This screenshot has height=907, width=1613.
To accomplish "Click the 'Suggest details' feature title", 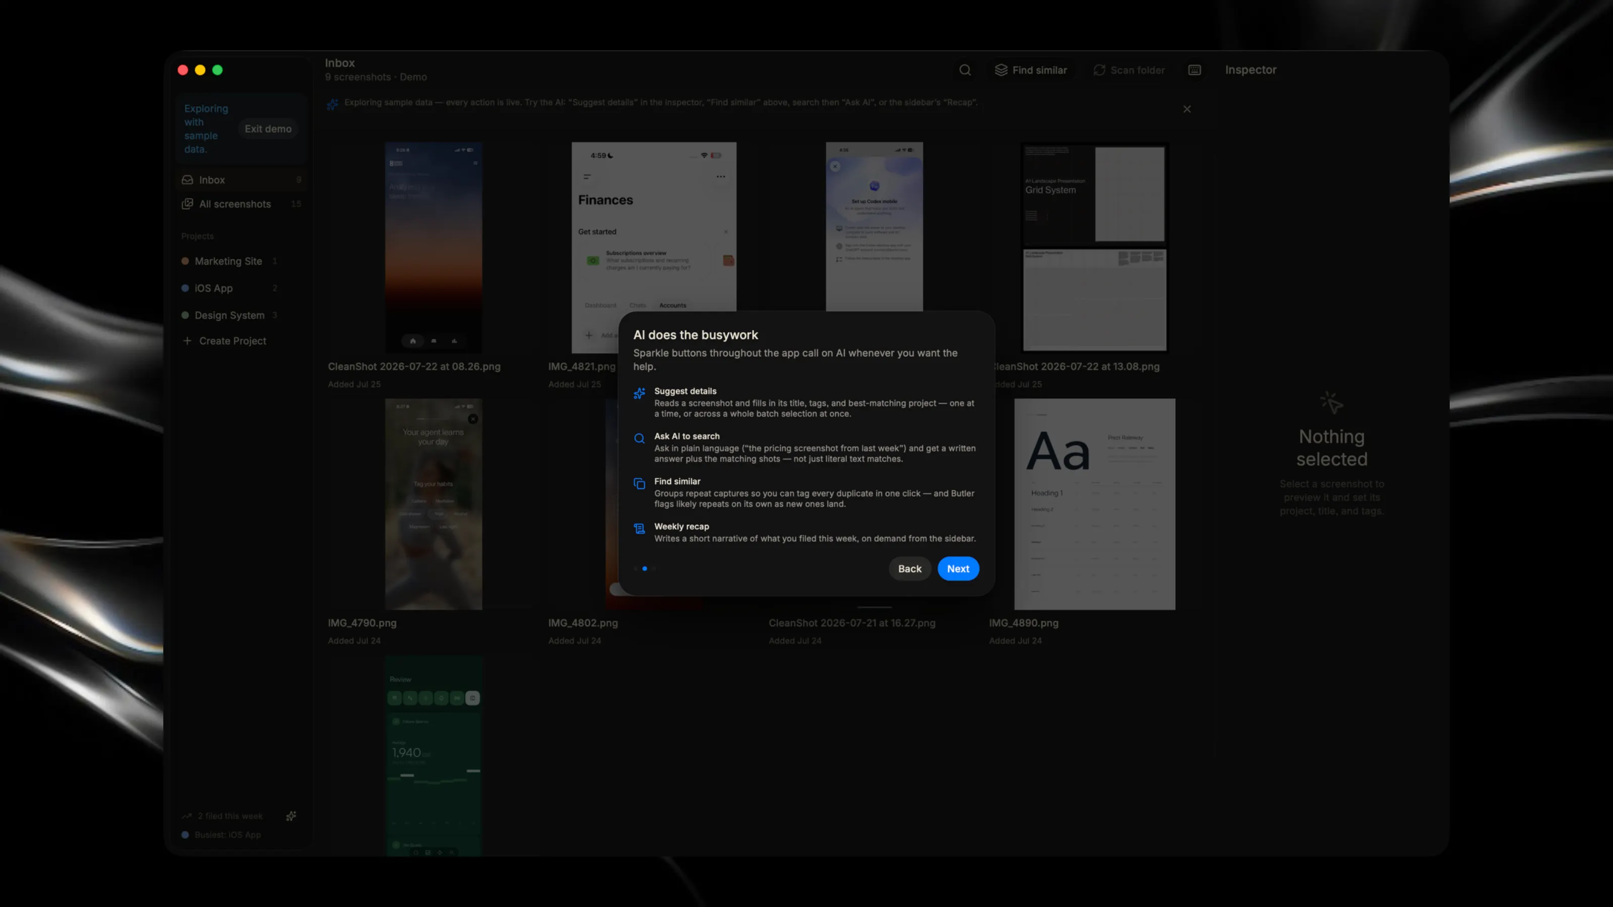I will [x=685, y=391].
